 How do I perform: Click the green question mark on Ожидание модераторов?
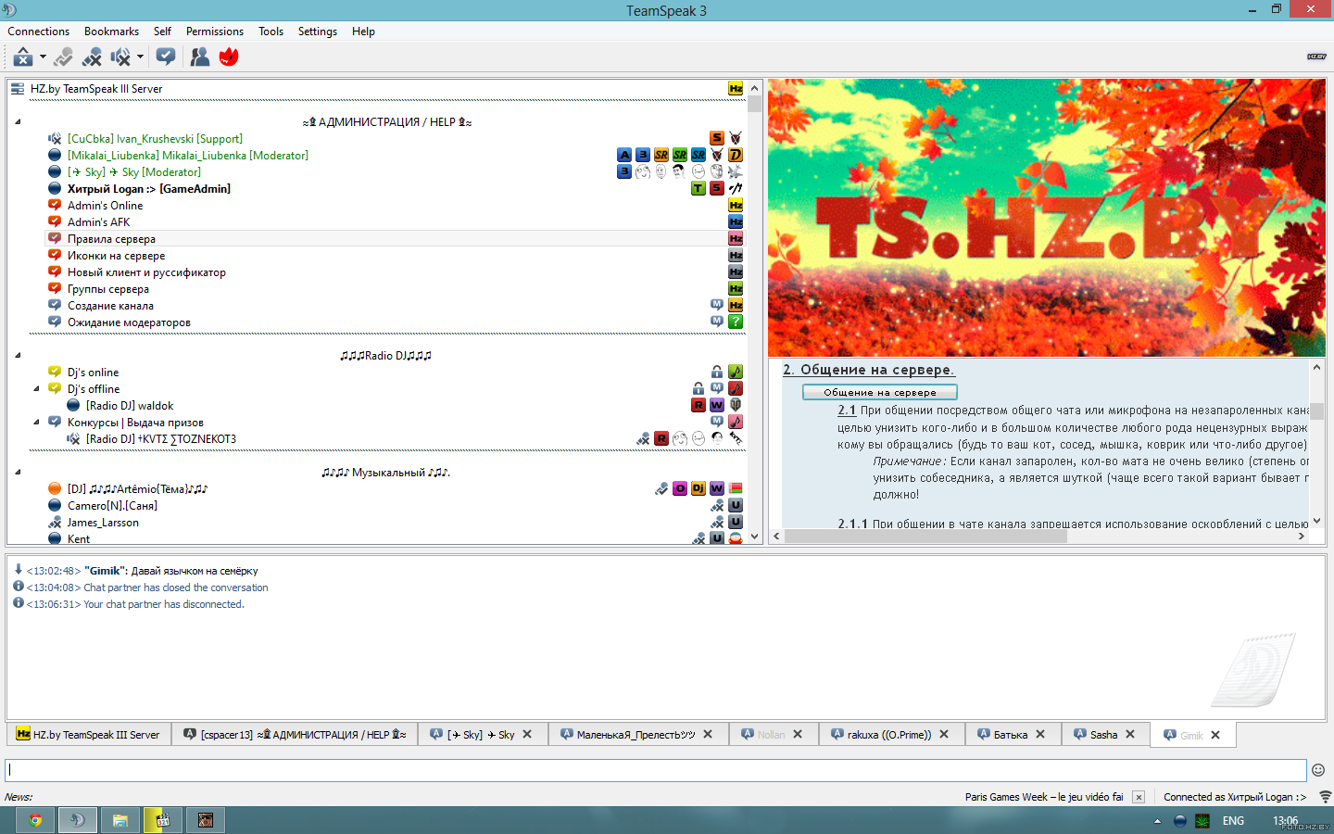click(x=736, y=322)
